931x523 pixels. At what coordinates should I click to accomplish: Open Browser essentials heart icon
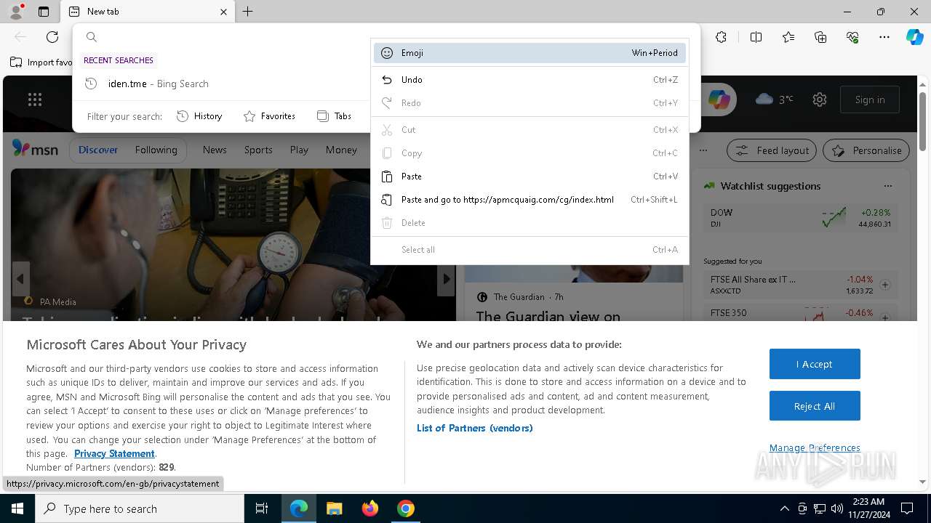[852, 37]
